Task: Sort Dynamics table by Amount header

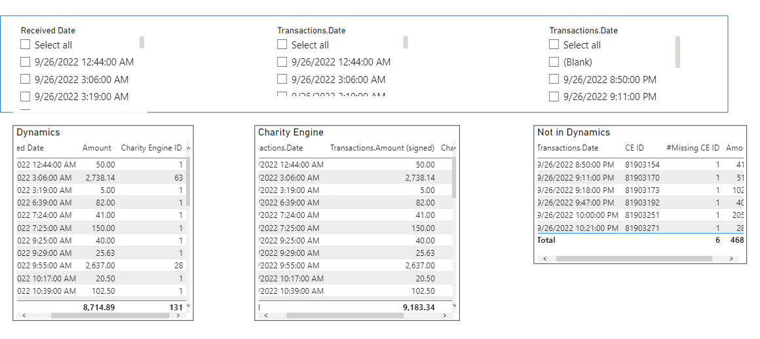Action: click(97, 148)
